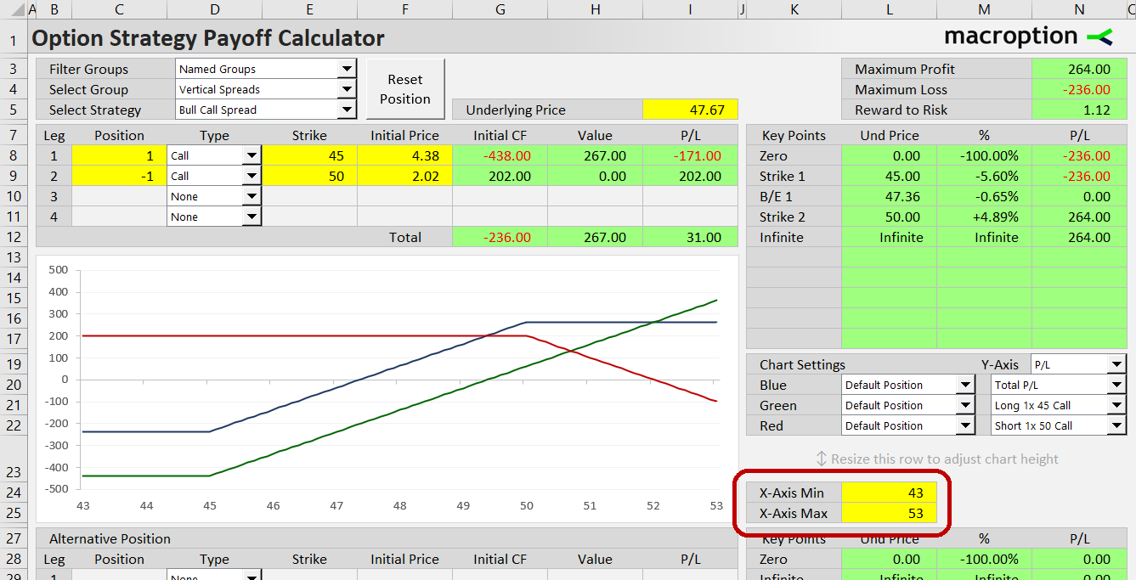Click the Maximum Profit value 264.00
Screen dimensions: 1136x580
point(1079,69)
